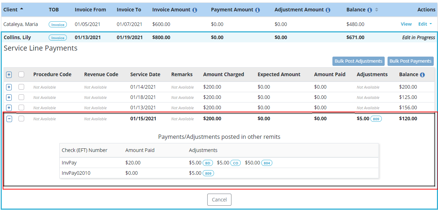Click the 809 adjustment badge on 01/15/2021 row
Viewport: 438px width, 210px height.
376,119
